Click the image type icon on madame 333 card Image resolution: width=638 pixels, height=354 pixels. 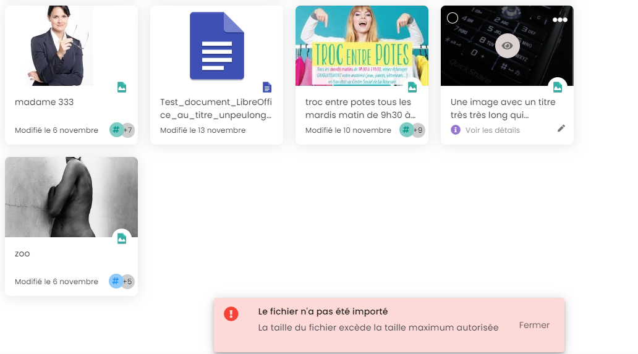tap(122, 87)
